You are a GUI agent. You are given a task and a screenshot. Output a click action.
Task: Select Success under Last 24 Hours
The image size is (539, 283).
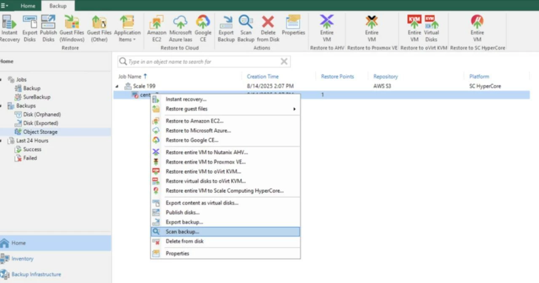pyautogui.click(x=32, y=149)
